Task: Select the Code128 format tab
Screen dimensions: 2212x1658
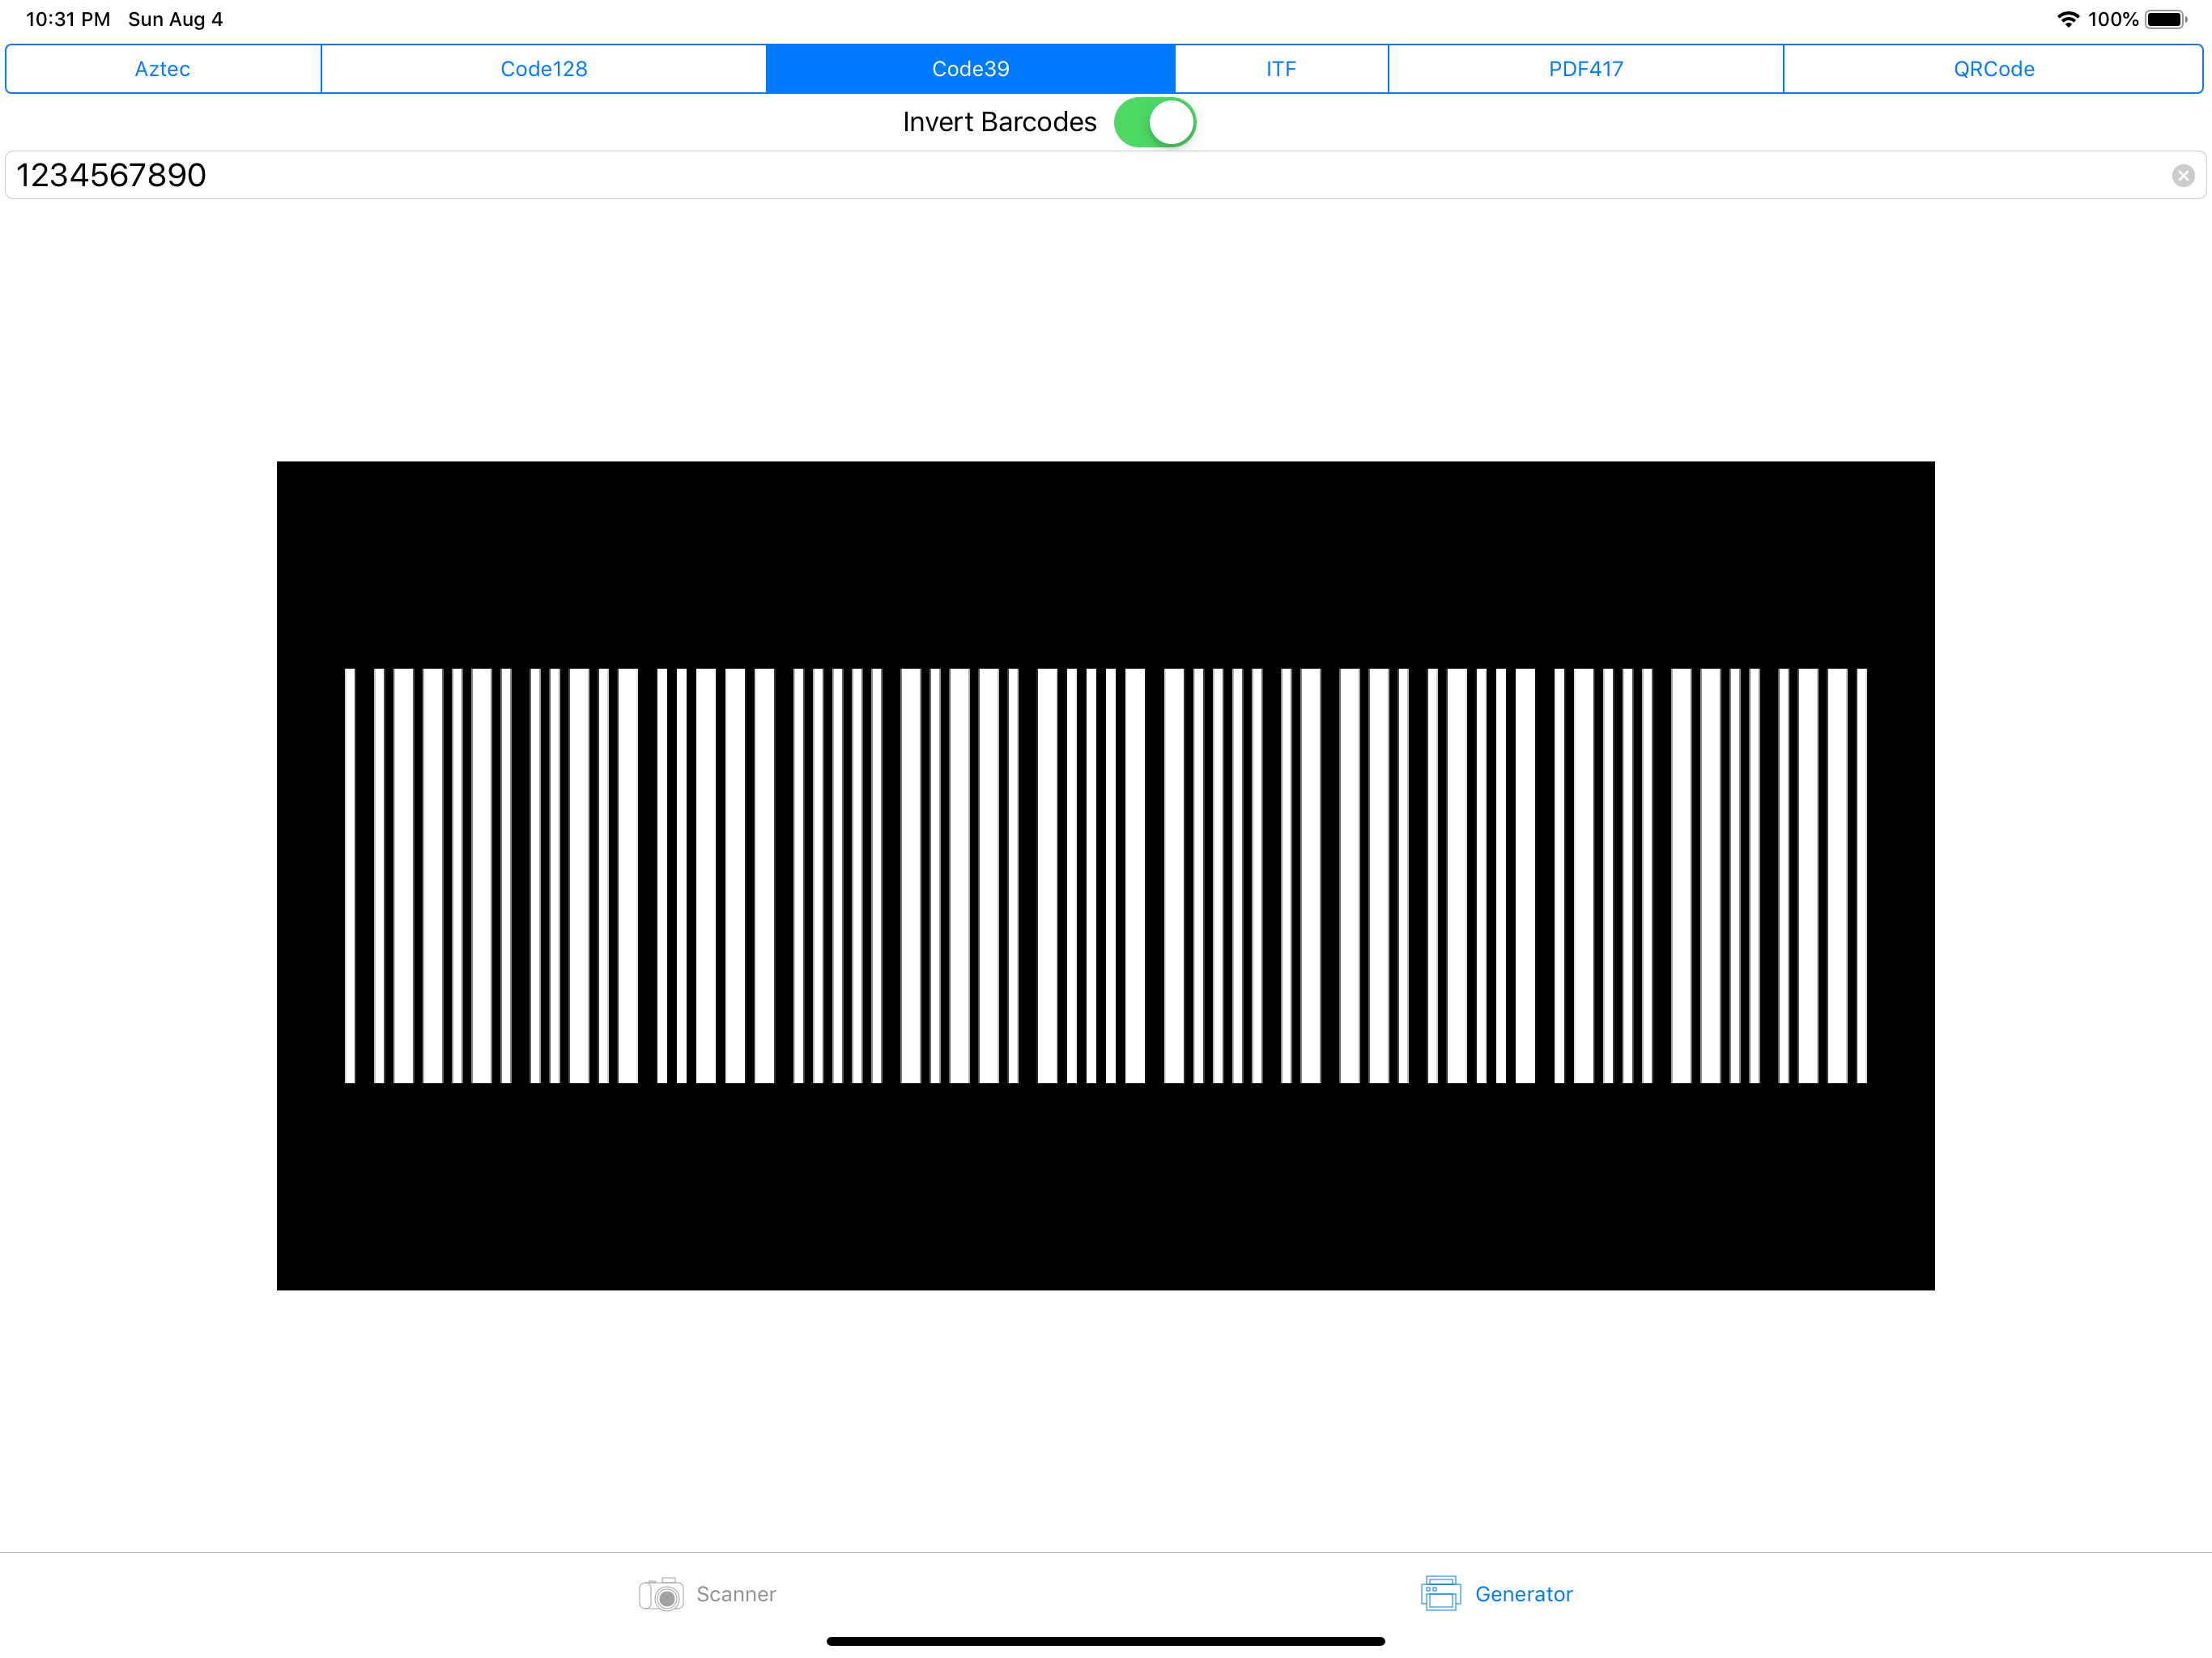Action: point(543,68)
